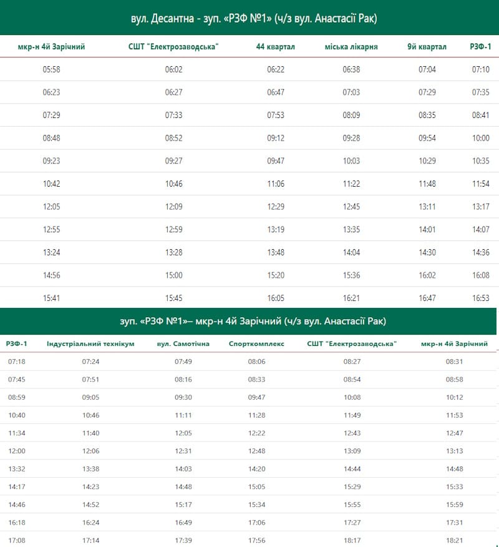Select the 14:01 time under 9й квартал
Image resolution: width=499 pixels, height=547 pixels.
click(427, 230)
